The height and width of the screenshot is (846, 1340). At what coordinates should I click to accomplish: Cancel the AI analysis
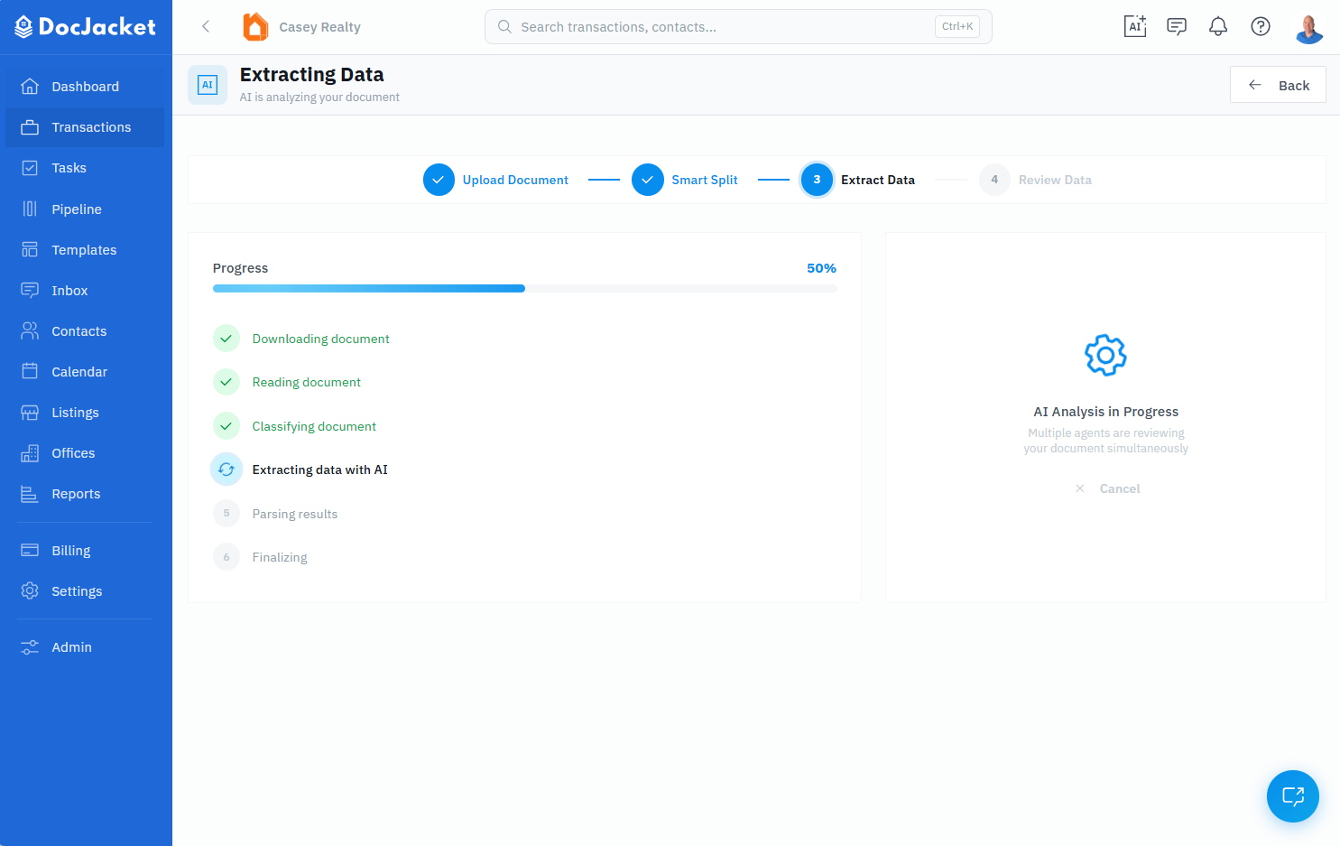1107,488
